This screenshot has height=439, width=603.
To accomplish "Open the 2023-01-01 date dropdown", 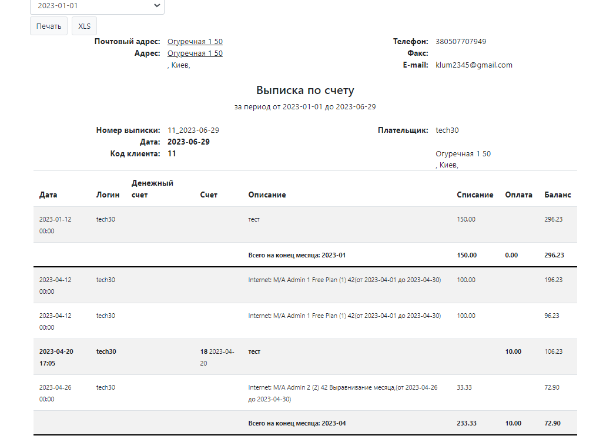I will [97, 6].
